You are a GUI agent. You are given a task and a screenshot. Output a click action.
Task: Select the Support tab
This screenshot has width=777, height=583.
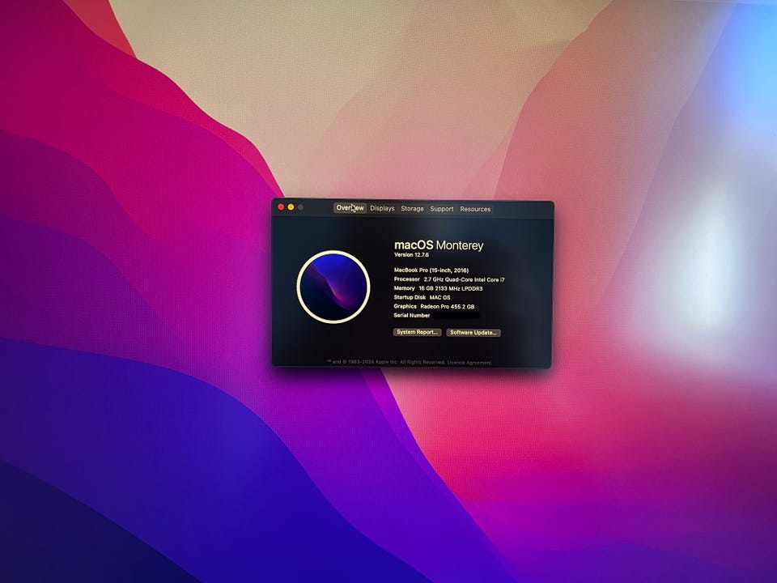[442, 209]
